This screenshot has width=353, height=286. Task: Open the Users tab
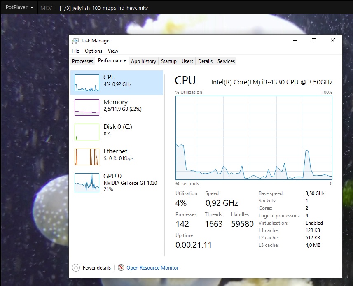click(x=187, y=61)
